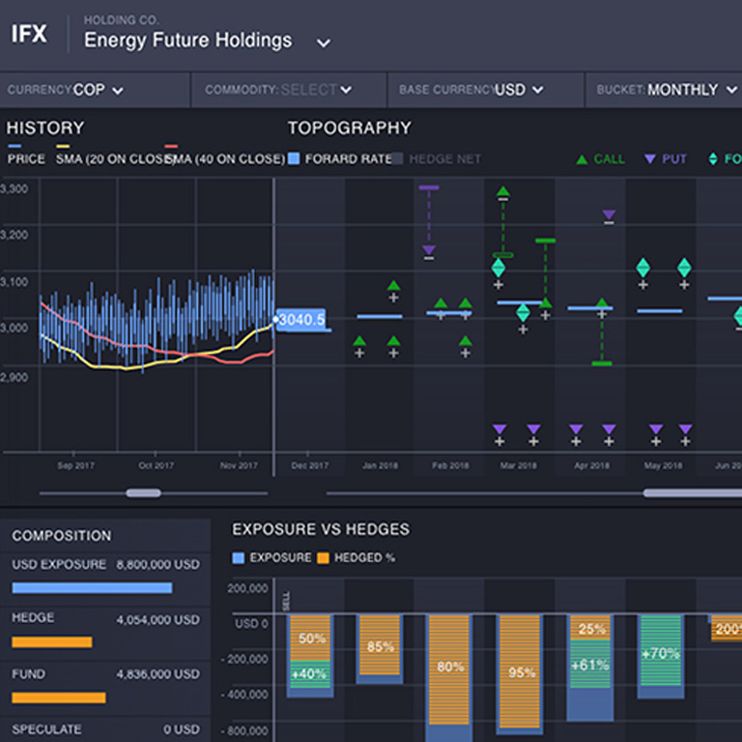Click the purple PUT legend triangle

pos(649,159)
